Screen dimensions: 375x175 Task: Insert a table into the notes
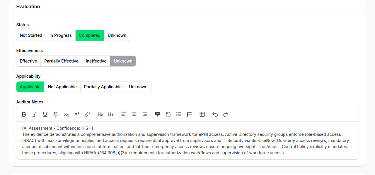coord(202,114)
